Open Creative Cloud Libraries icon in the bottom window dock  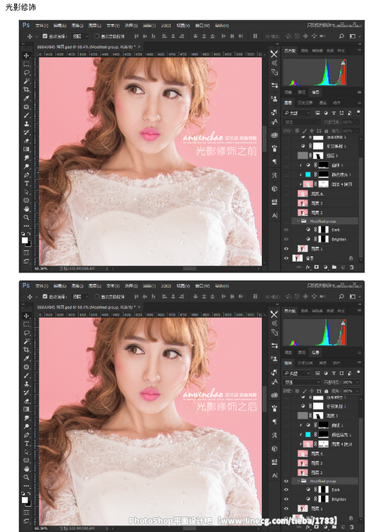click(275, 395)
